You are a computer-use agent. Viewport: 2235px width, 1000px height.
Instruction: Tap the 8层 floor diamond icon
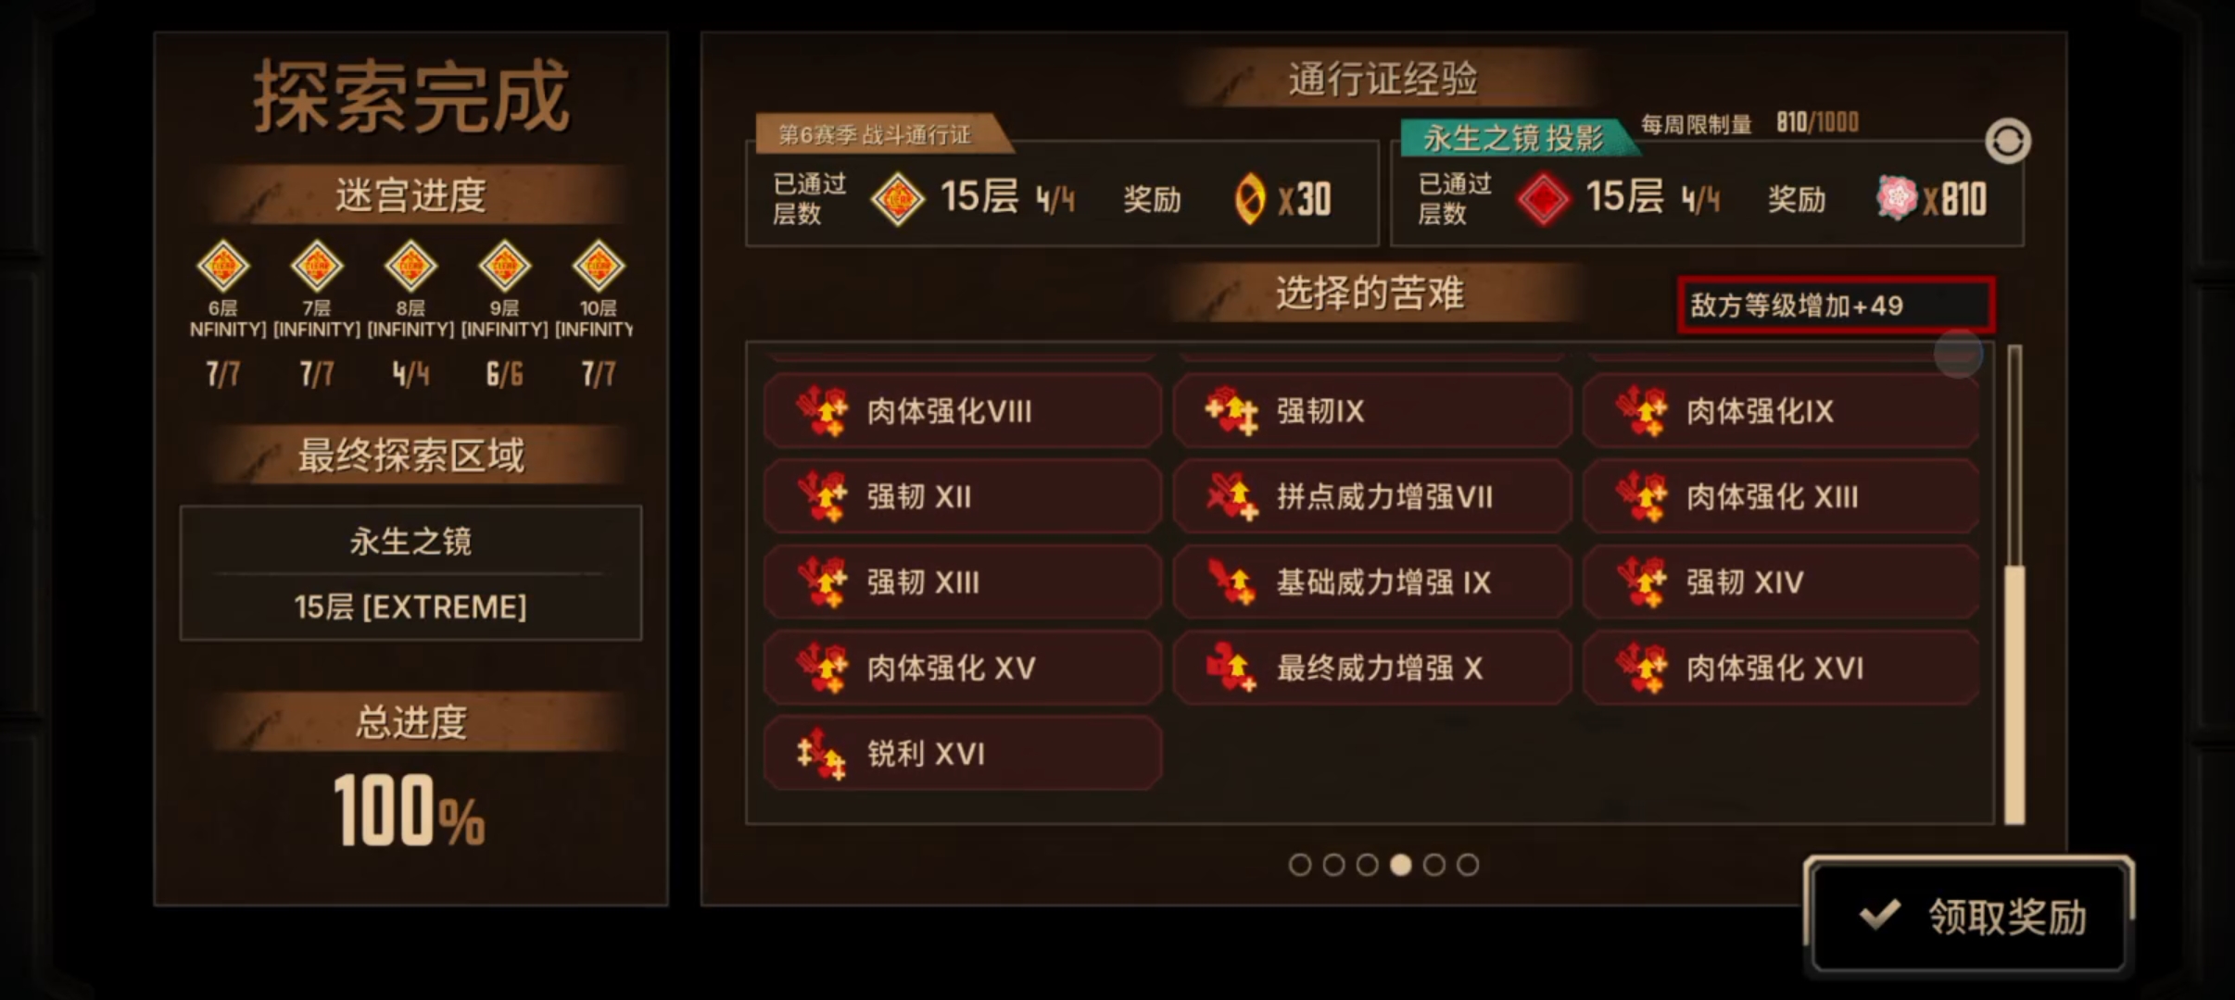tap(410, 267)
